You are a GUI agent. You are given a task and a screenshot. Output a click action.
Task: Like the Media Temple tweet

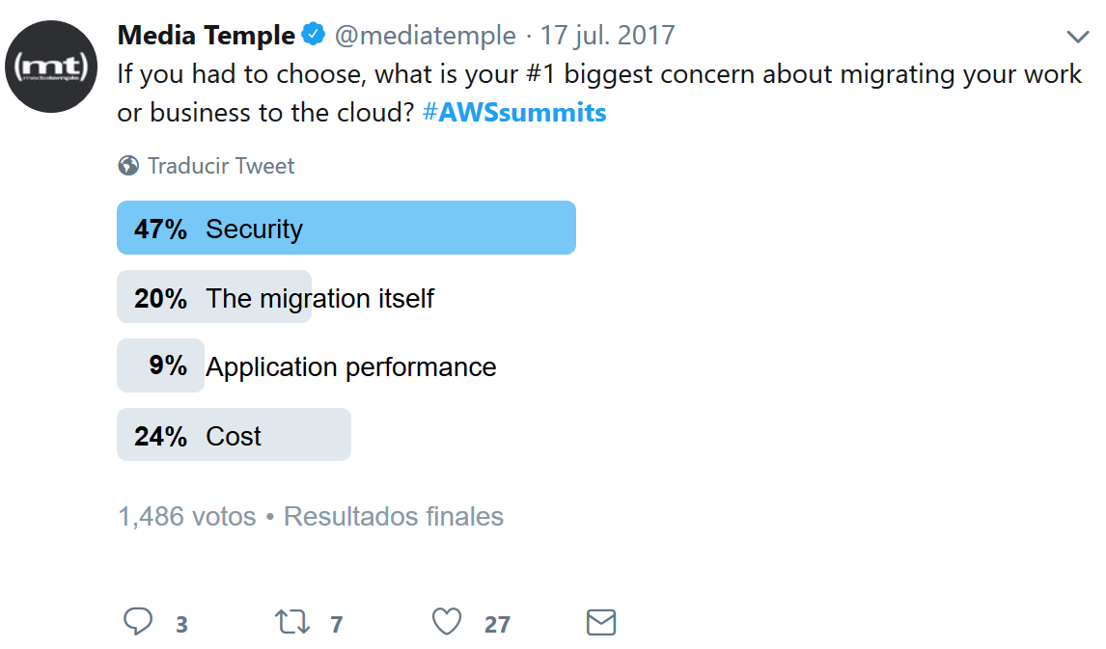[x=446, y=622]
